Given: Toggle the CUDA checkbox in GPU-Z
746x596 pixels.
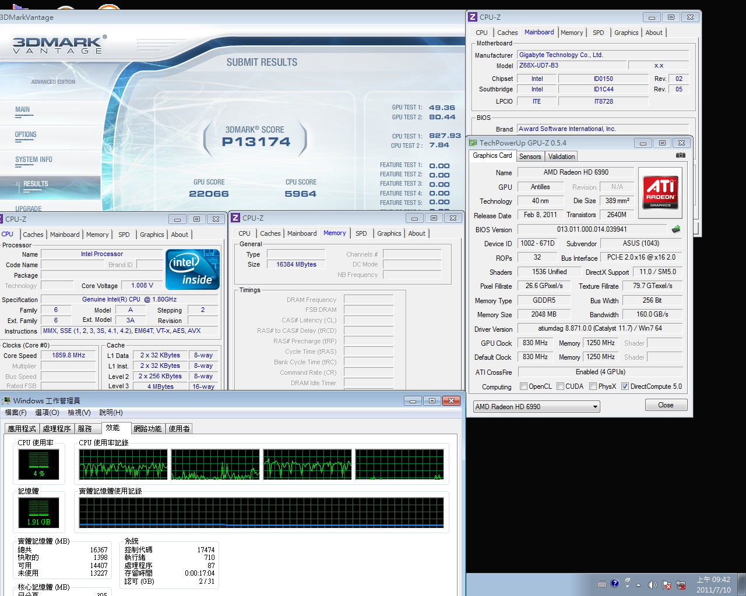Looking at the screenshot, I should (560, 386).
